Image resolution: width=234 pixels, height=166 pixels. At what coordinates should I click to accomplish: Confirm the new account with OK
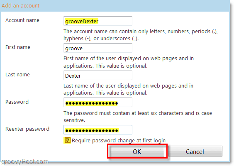(137, 151)
